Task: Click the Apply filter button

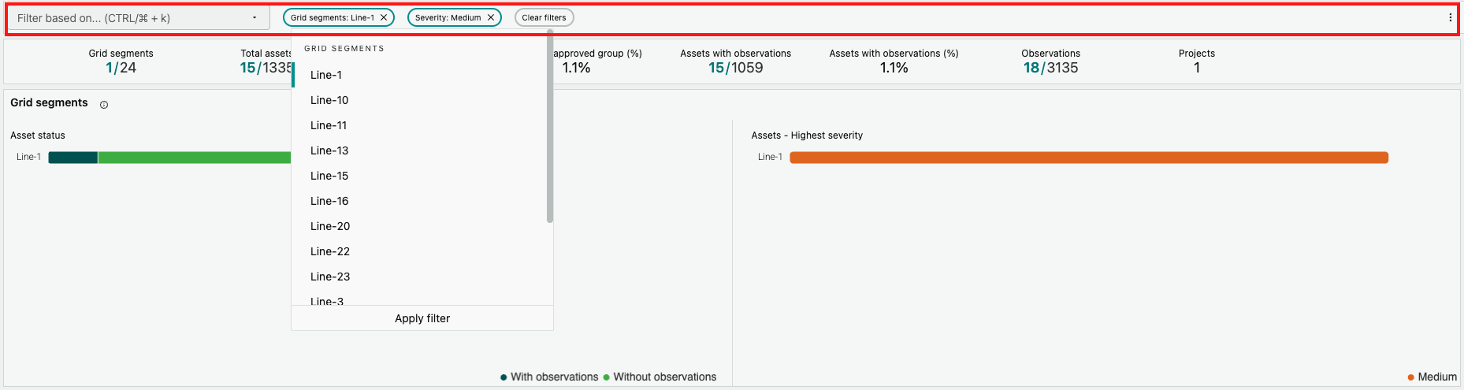Action: point(422,318)
